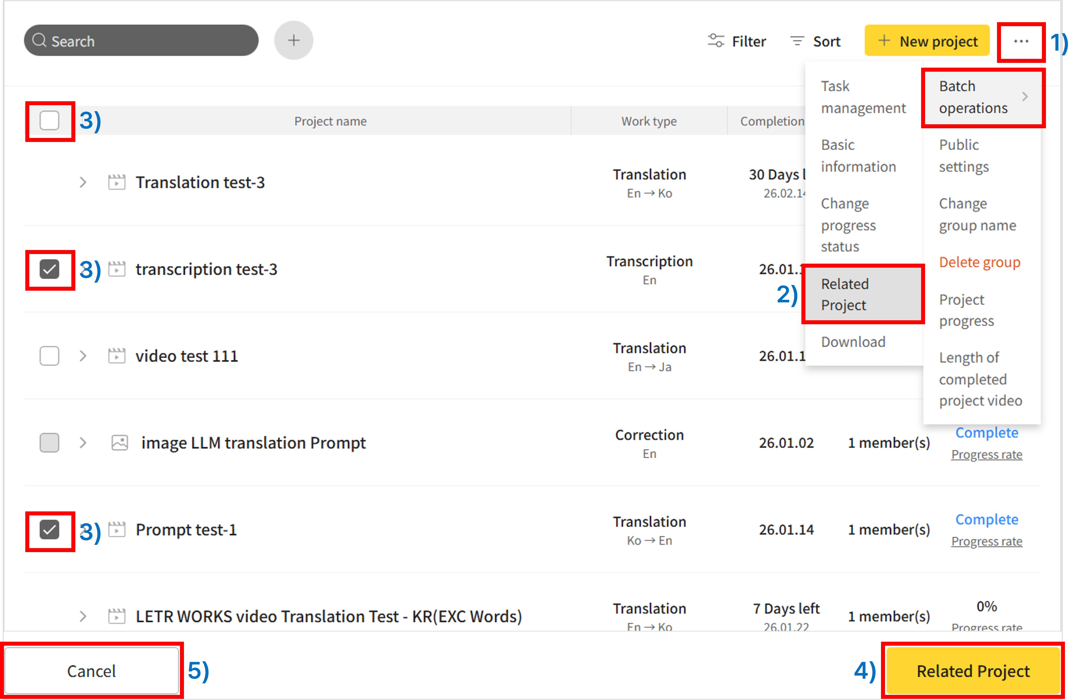The width and height of the screenshot is (1086, 700).
Task: Click the Cancel button
Action: 91,671
